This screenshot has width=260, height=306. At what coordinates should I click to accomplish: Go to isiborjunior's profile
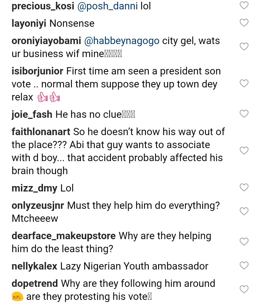pyautogui.click(x=38, y=71)
